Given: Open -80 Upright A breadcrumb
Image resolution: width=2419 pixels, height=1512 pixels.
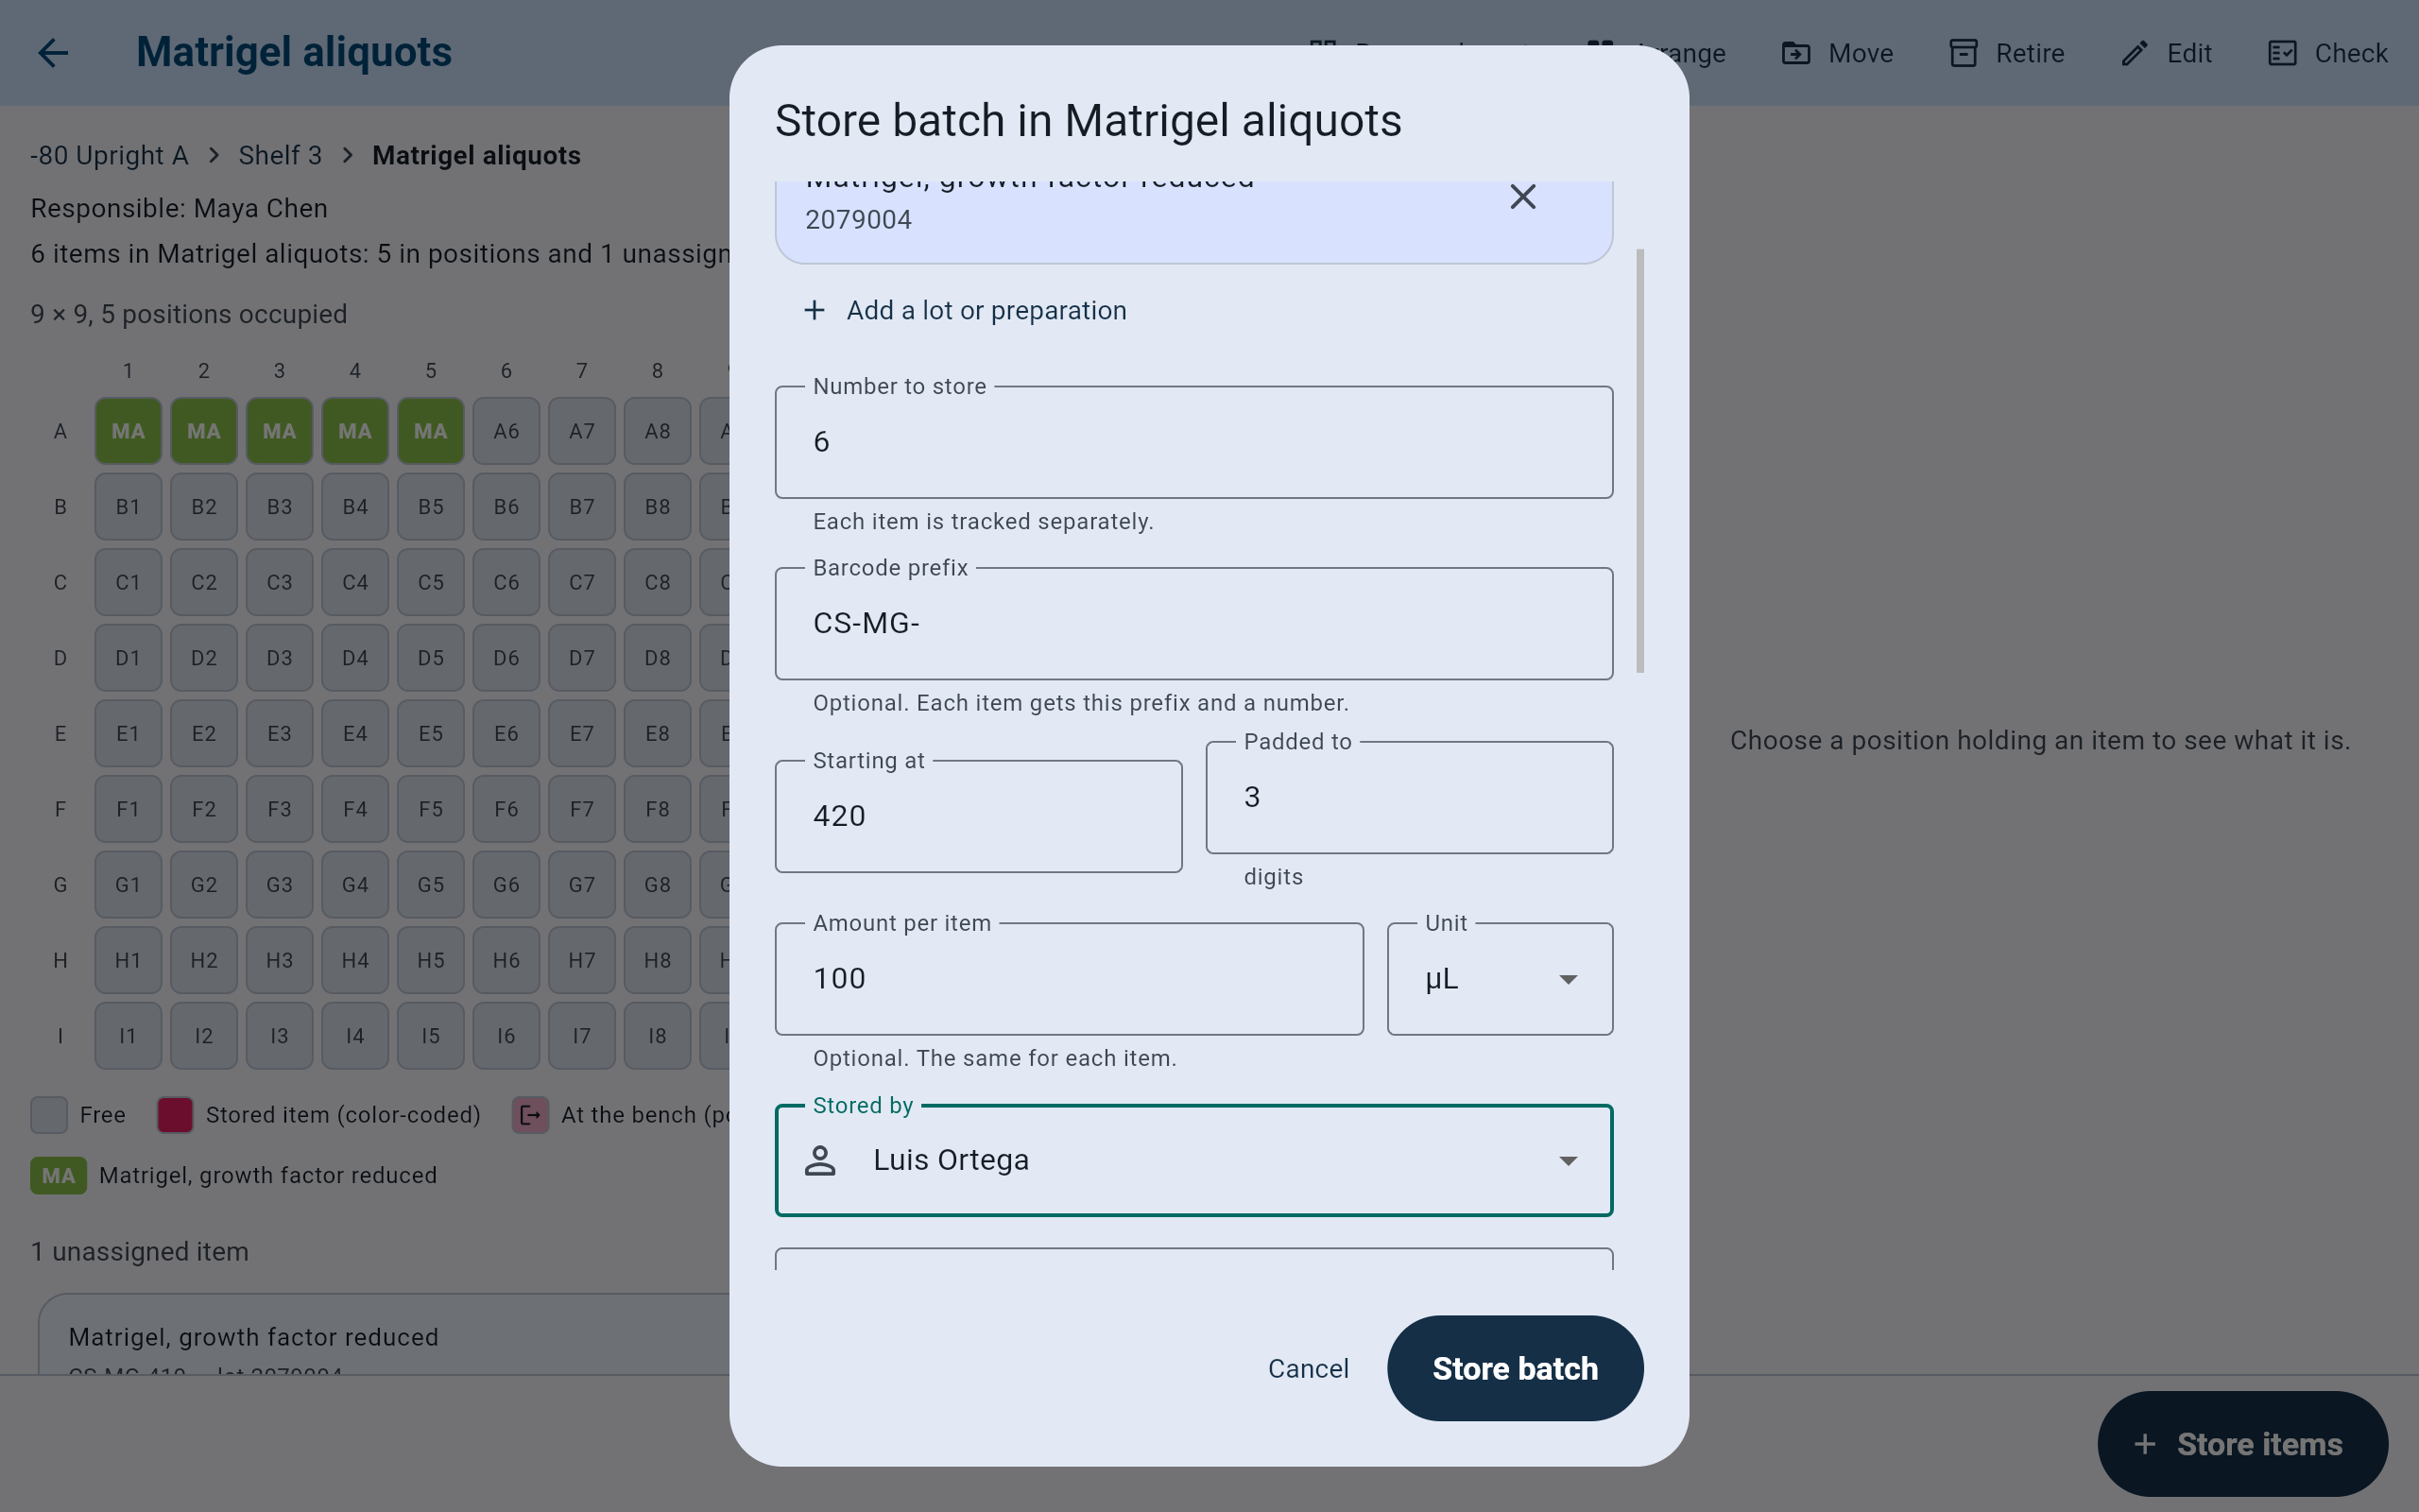Looking at the screenshot, I should (x=109, y=156).
